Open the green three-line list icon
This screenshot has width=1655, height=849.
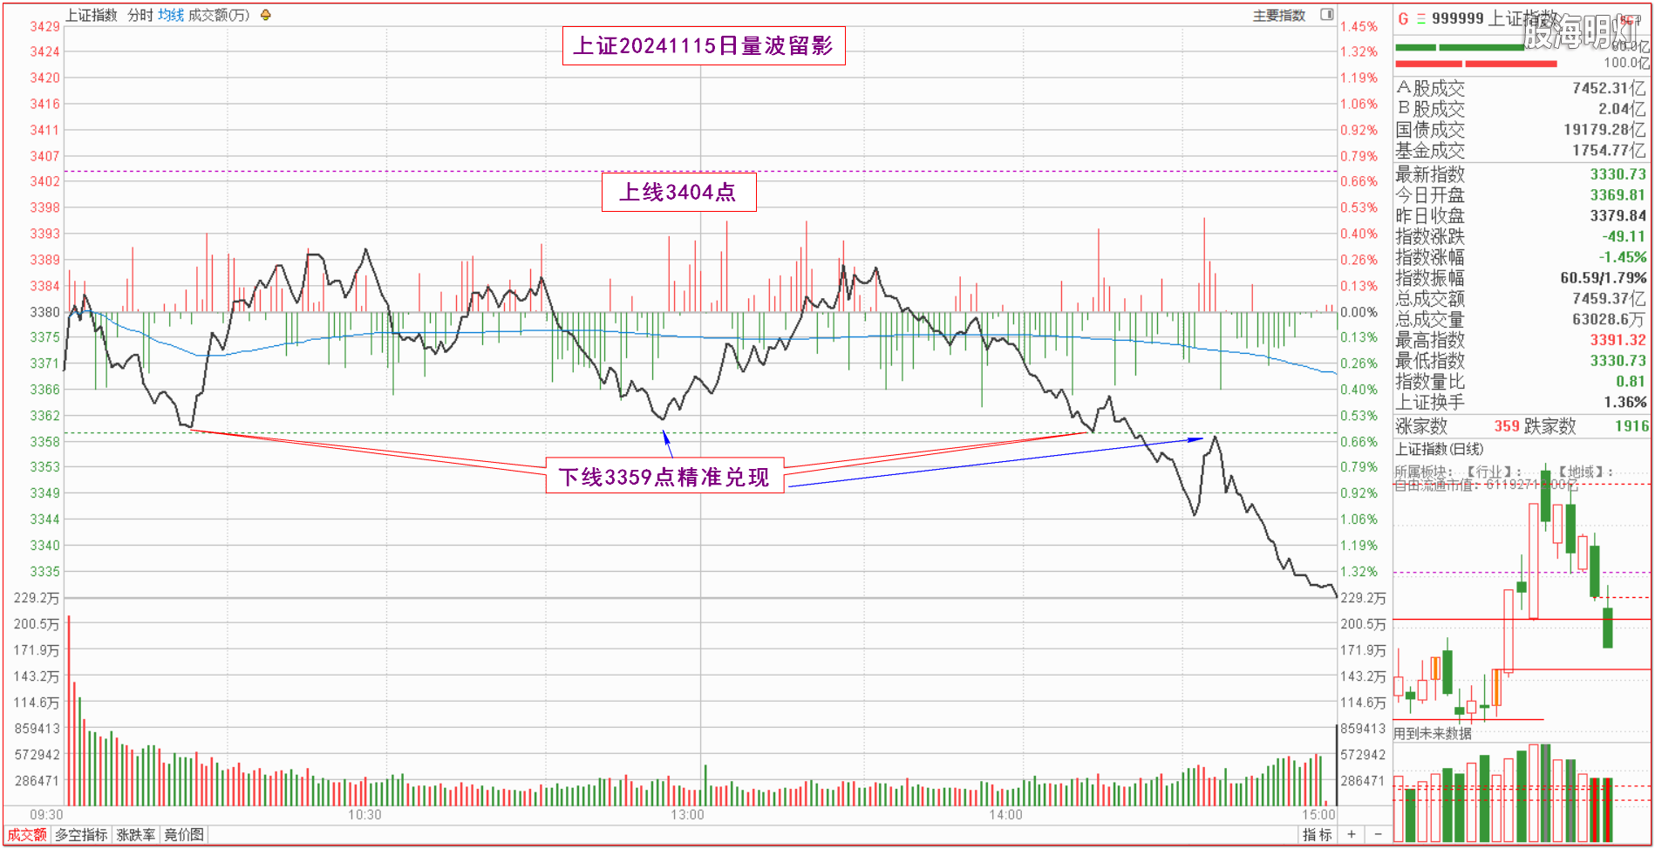[1421, 18]
